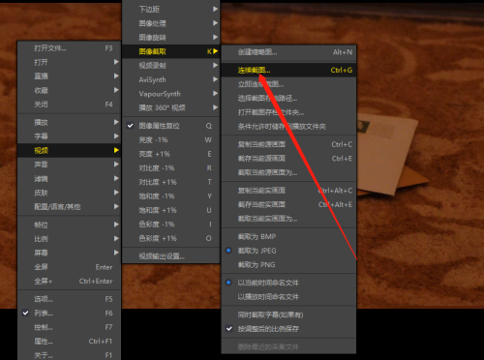Choose 截存当前源画面 (Ctrl+E)
Image resolution: width=484 pixels, height=360 pixels.
tap(289, 159)
